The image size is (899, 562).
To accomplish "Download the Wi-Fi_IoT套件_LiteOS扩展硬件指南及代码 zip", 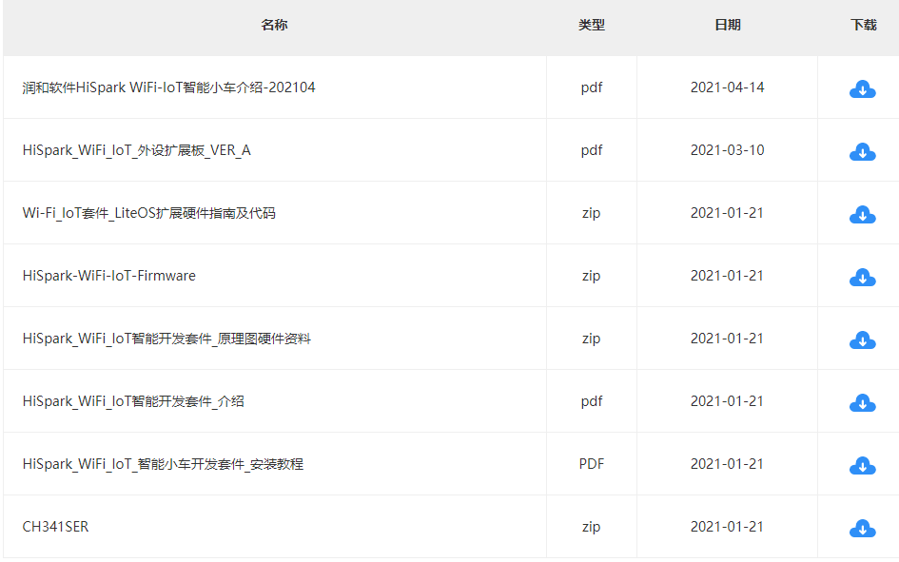I will click(862, 215).
